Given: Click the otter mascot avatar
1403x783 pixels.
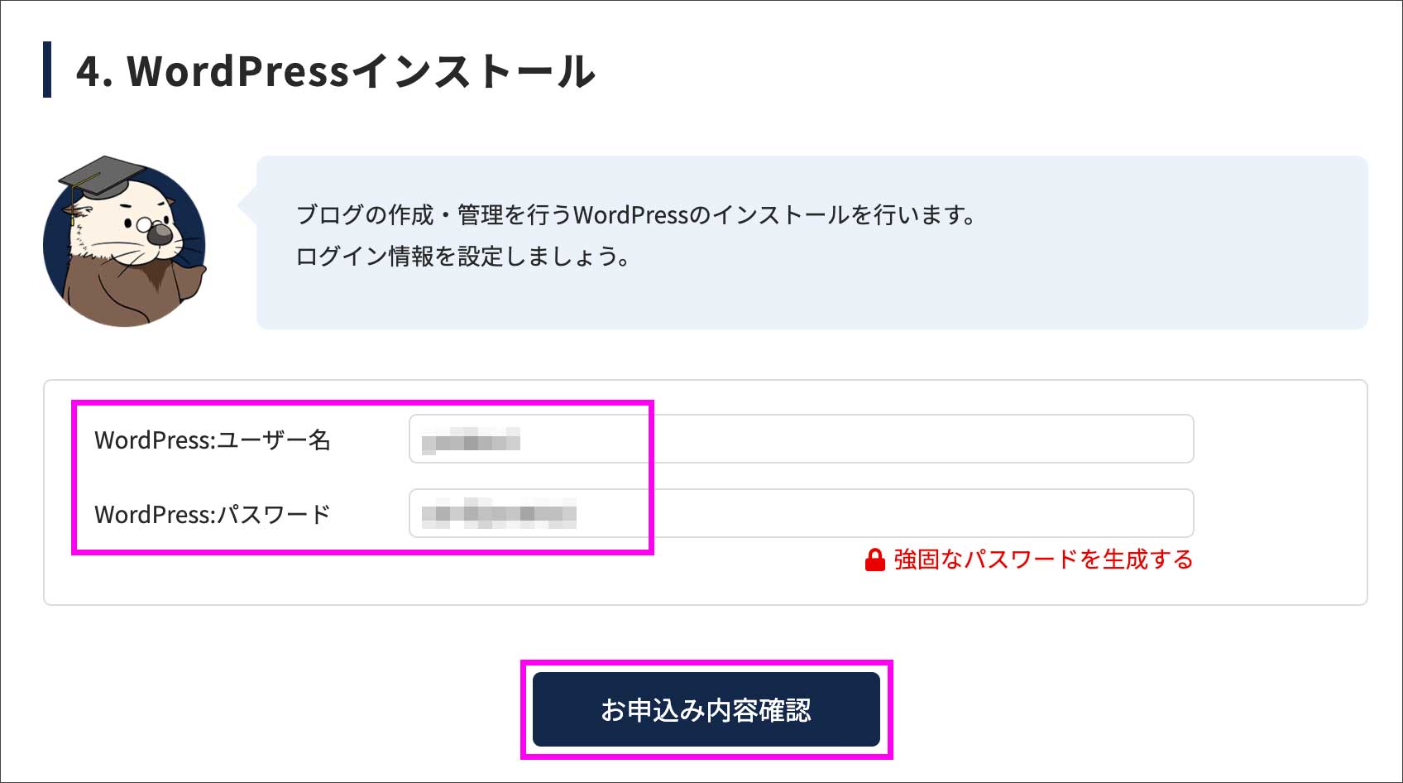Looking at the screenshot, I should click(124, 243).
